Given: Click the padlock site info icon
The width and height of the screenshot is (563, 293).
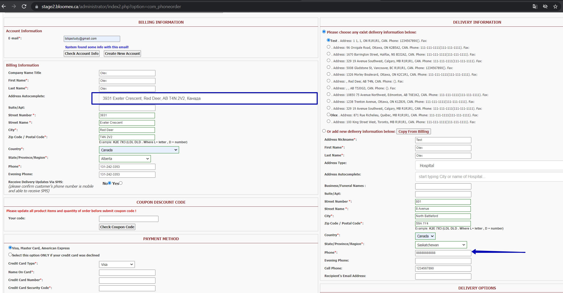Looking at the screenshot, I should [37, 7].
